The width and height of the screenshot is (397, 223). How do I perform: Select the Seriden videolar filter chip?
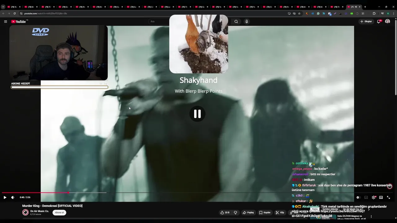330,209
